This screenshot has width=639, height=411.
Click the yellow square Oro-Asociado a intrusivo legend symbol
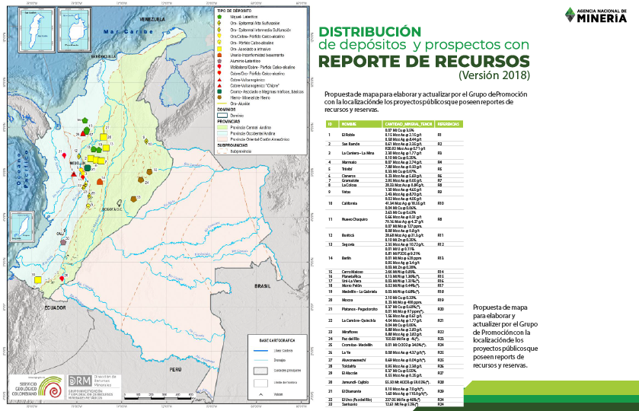pos(219,49)
